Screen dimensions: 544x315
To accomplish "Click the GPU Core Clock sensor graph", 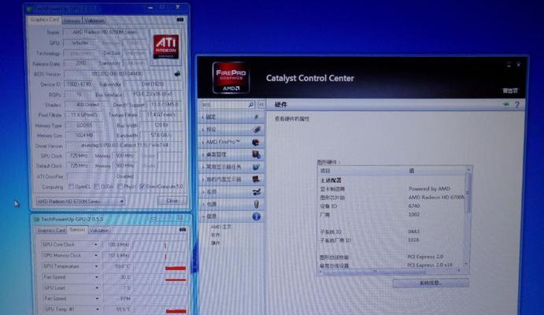I will (160, 245).
